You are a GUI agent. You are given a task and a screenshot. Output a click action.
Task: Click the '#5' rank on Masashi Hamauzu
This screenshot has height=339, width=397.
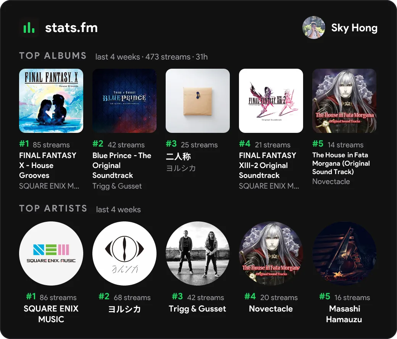click(x=325, y=296)
